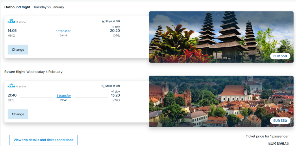
Task: Open the return flight's 1 transfer link
Action: tap(64, 96)
